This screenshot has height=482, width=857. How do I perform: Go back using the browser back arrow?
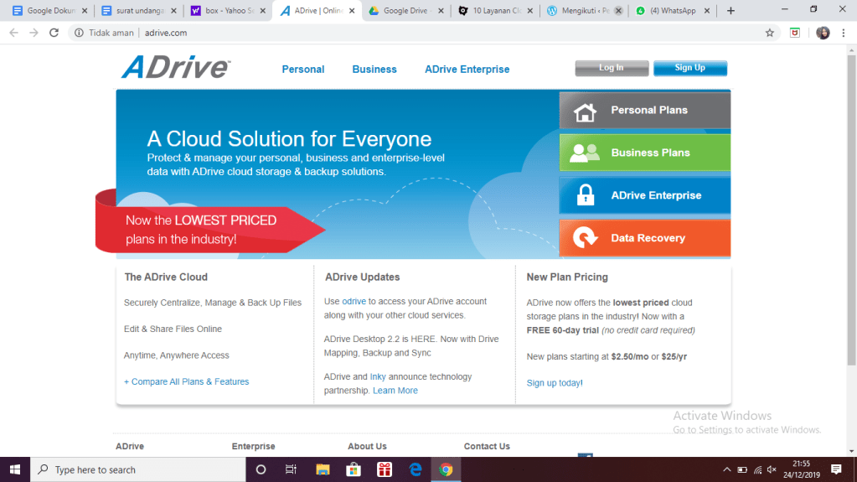(13, 33)
